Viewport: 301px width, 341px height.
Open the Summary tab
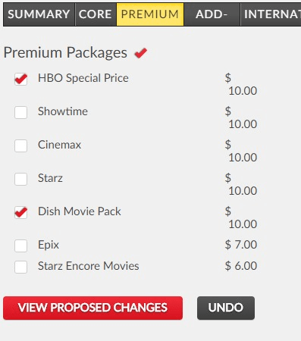click(39, 14)
